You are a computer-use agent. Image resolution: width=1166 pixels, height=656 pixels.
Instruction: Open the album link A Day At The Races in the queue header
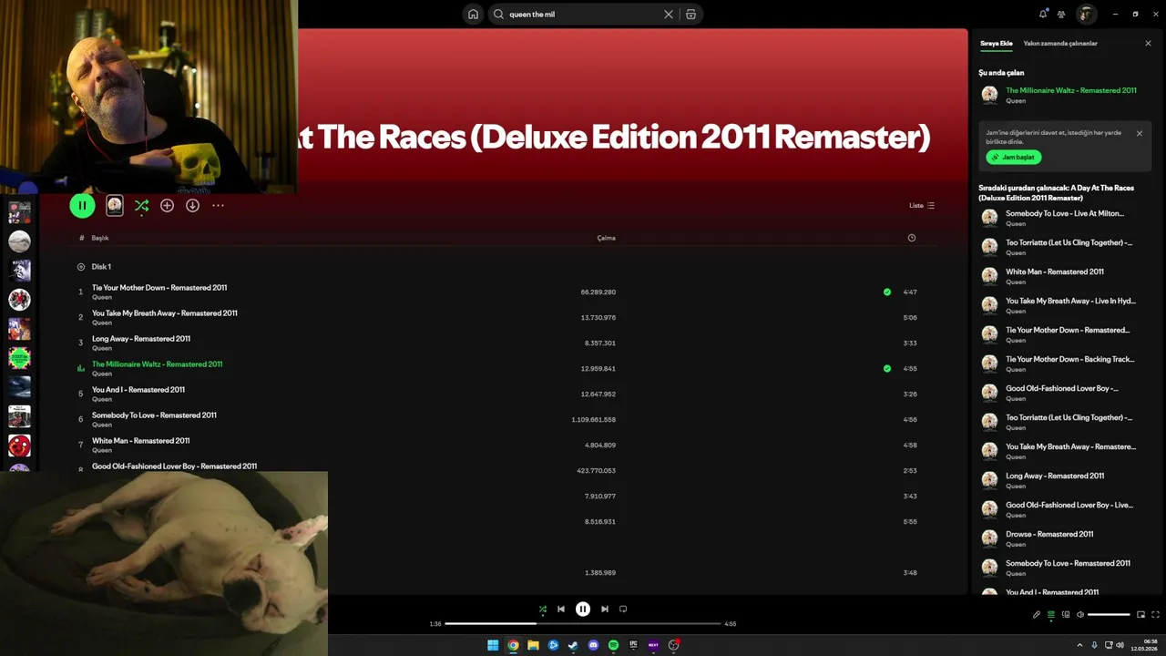pos(1057,192)
